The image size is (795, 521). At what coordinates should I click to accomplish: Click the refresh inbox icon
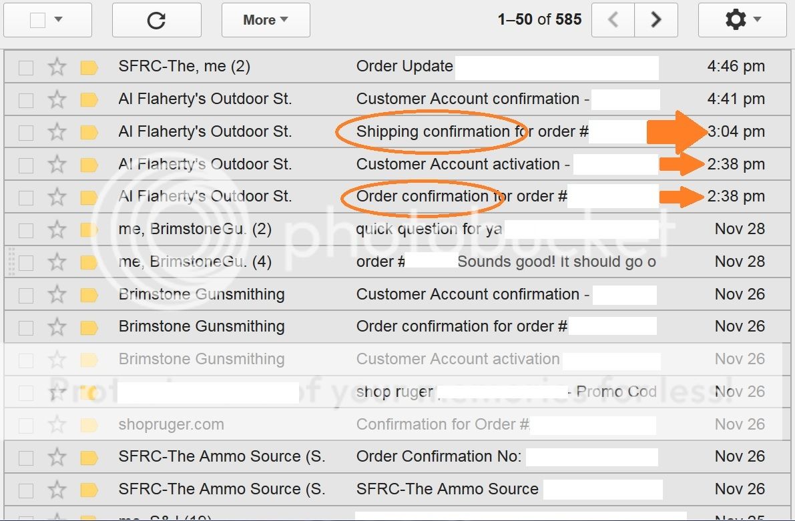[x=156, y=20]
